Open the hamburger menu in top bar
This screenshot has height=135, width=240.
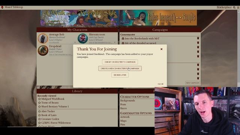pos(238,7)
